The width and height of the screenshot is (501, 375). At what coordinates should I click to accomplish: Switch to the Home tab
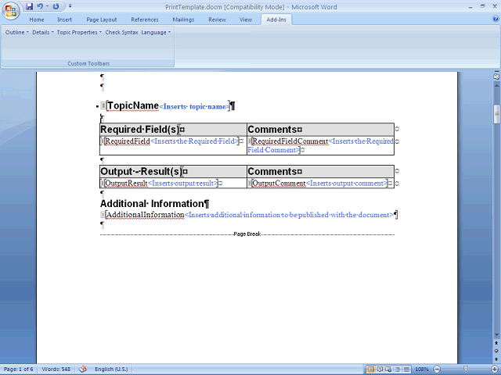[37, 20]
